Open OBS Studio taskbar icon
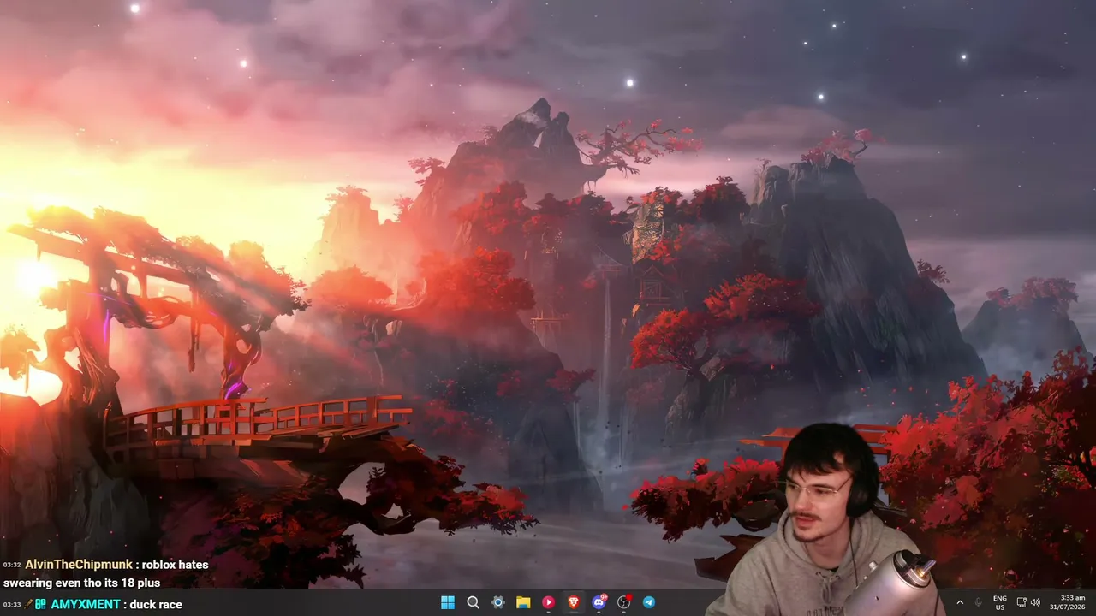1096x616 pixels. 624,602
